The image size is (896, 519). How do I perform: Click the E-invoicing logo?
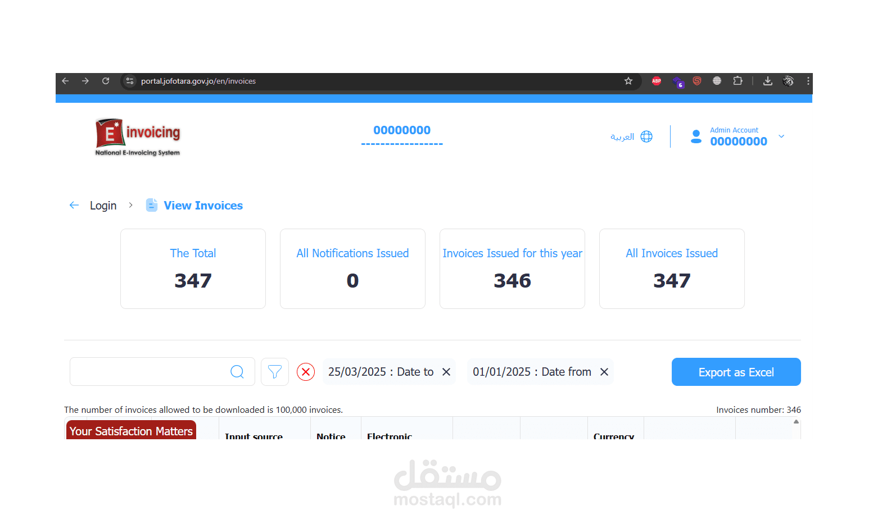[x=138, y=137]
